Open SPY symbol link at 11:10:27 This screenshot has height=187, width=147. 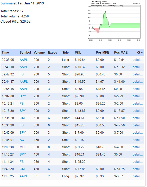(23, 154)
